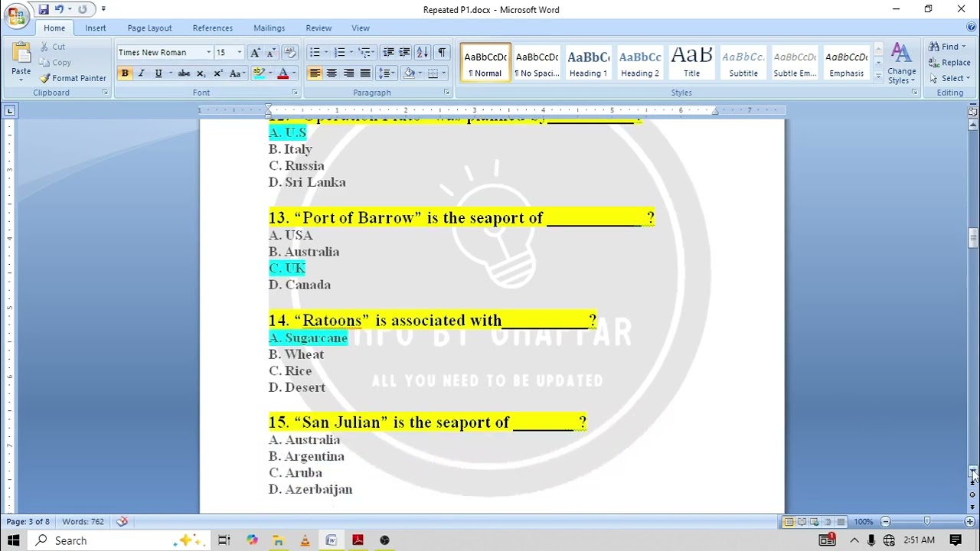Screen dimensions: 980x551
Task: Click Word Help question mark
Action: [x=972, y=28]
